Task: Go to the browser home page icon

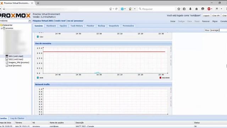Action: [196, 9]
